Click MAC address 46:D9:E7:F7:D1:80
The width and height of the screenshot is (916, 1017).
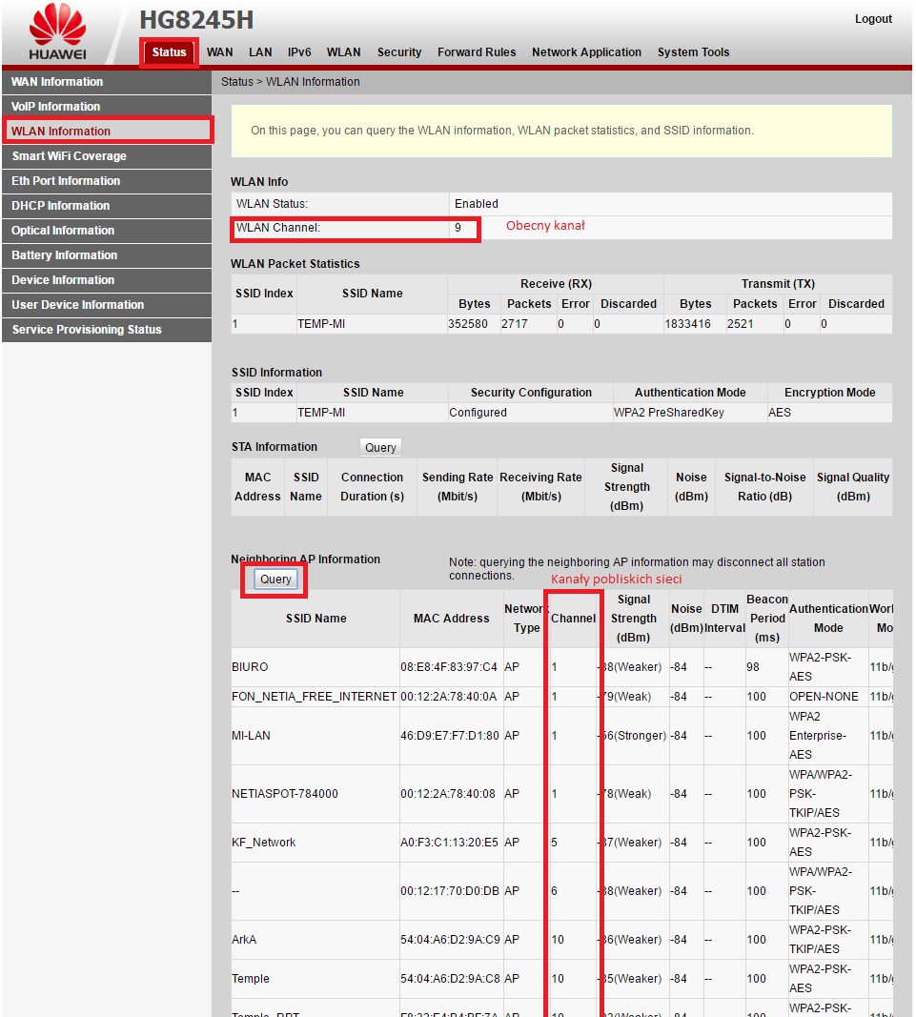(x=450, y=736)
